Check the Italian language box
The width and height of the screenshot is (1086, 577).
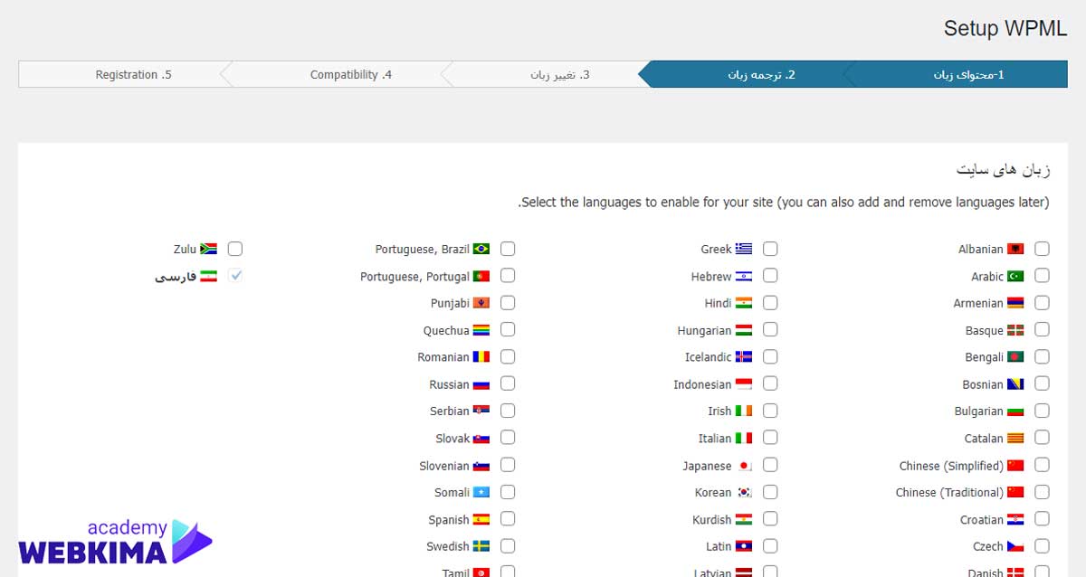(770, 439)
